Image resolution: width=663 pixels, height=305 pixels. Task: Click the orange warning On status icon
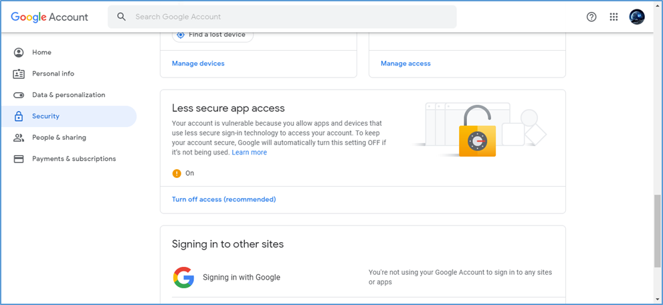tap(177, 173)
